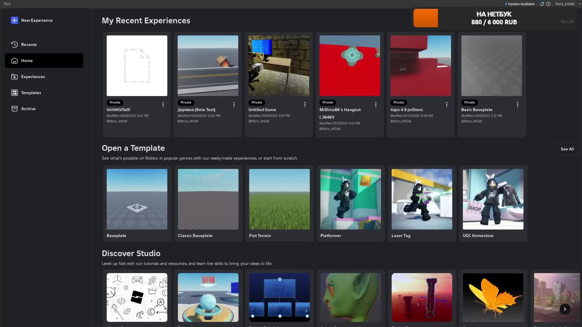Click See All for My Recent Experiences
The width and height of the screenshot is (582, 327).
coord(567,21)
